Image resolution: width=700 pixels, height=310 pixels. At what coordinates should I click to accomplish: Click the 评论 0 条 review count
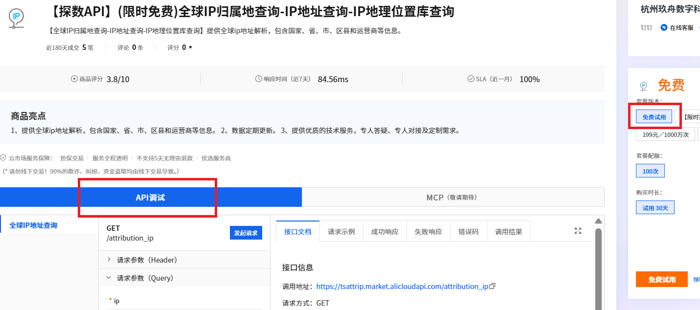[130, 47]
